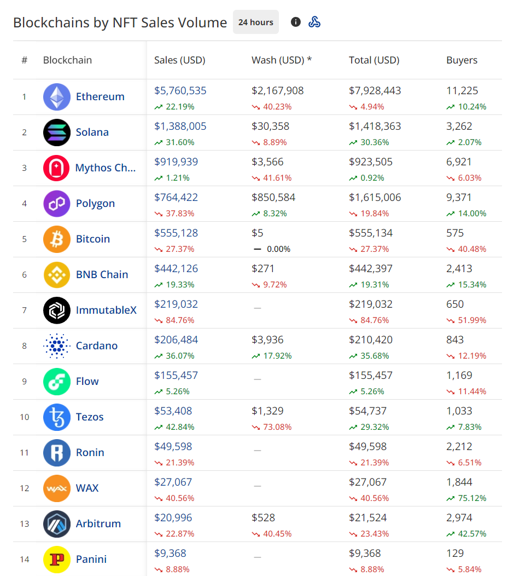Open the Mythos Ch... blockchain link
The width and height of the screenshot is (508, 576).
click(x=106, y=168)
